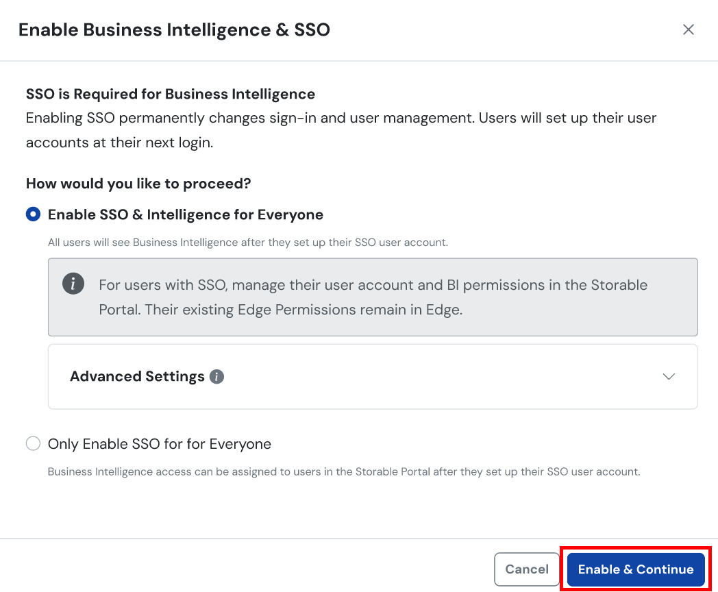Click the Advanced Settings heading text
This screenshot has width=718, height=592.
[137, 377]
